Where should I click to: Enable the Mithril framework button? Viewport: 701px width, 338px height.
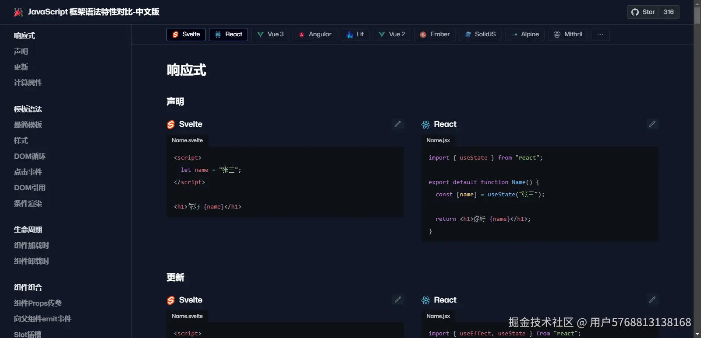pyautogui.click(x=568, y=35)
